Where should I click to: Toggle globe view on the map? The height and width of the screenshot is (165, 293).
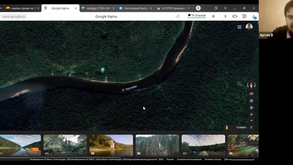click(x=251, y=101)
